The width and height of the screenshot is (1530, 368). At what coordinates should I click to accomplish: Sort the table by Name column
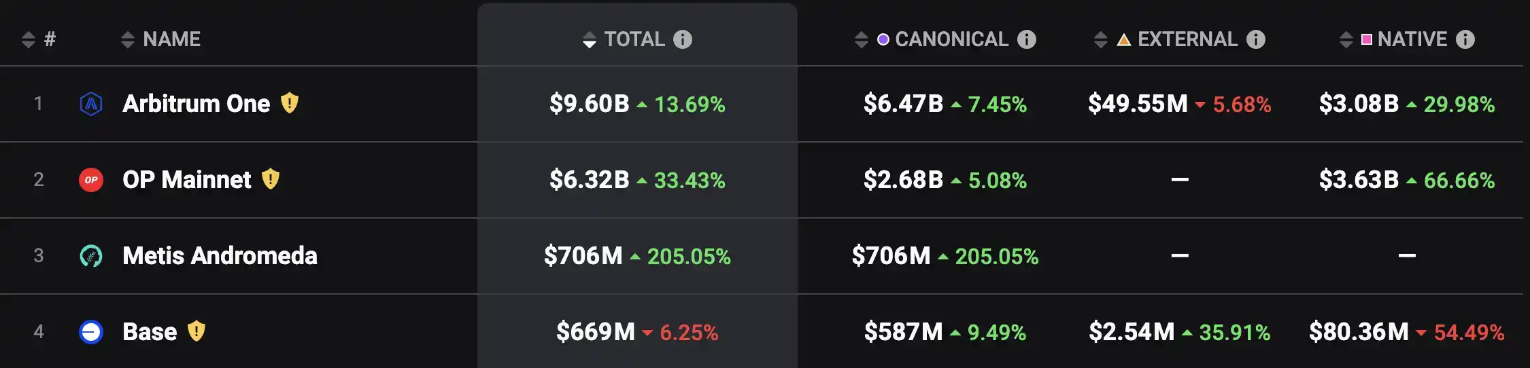[128, 39]
